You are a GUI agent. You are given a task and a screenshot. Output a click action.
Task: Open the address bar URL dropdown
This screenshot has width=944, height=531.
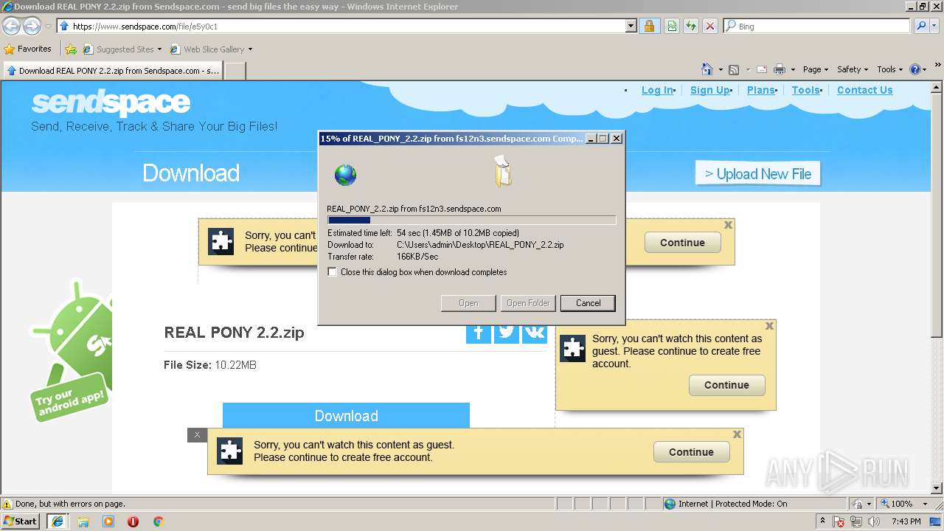(631, 27)
